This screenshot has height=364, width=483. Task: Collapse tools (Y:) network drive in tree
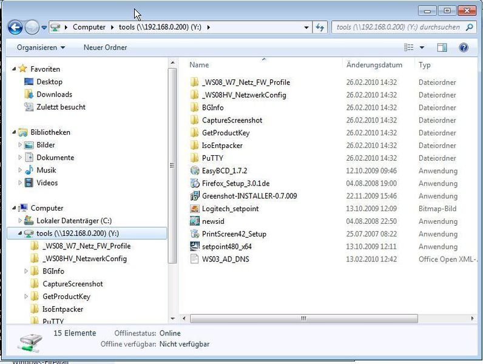pyautogui.click(x=20, y=234)
